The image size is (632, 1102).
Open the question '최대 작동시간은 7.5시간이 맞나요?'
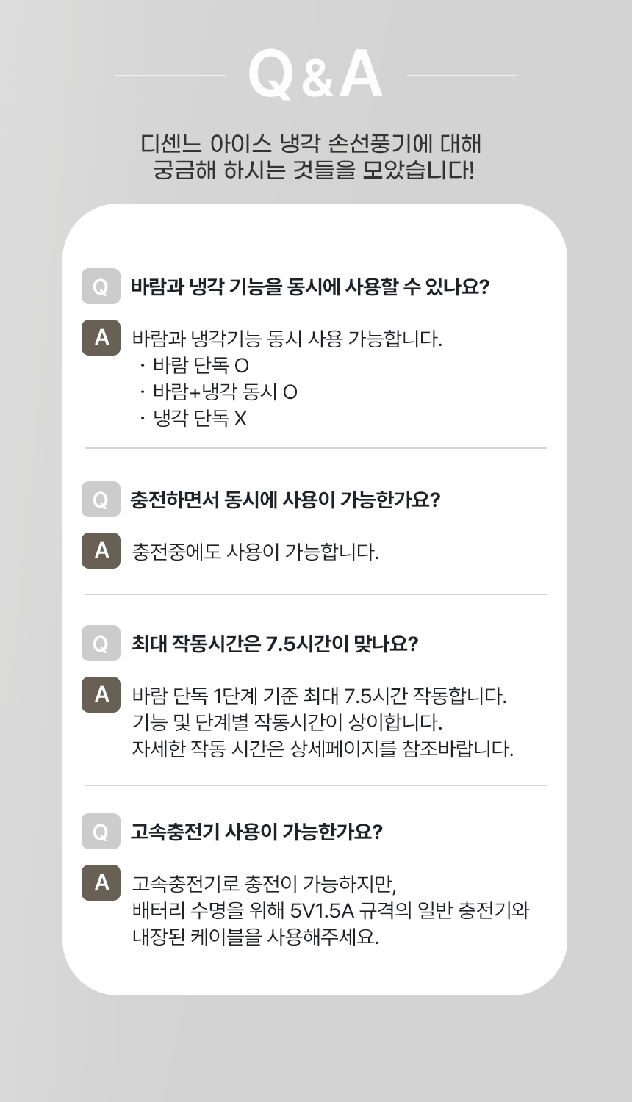point(274,644)
